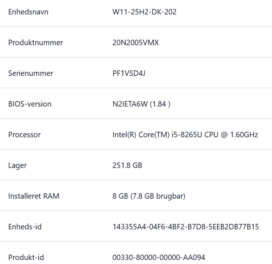Click the Produkt-id label

(x=26, y=257)
